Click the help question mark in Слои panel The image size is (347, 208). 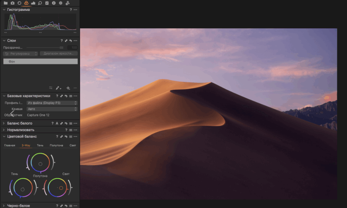coord(62,41)
